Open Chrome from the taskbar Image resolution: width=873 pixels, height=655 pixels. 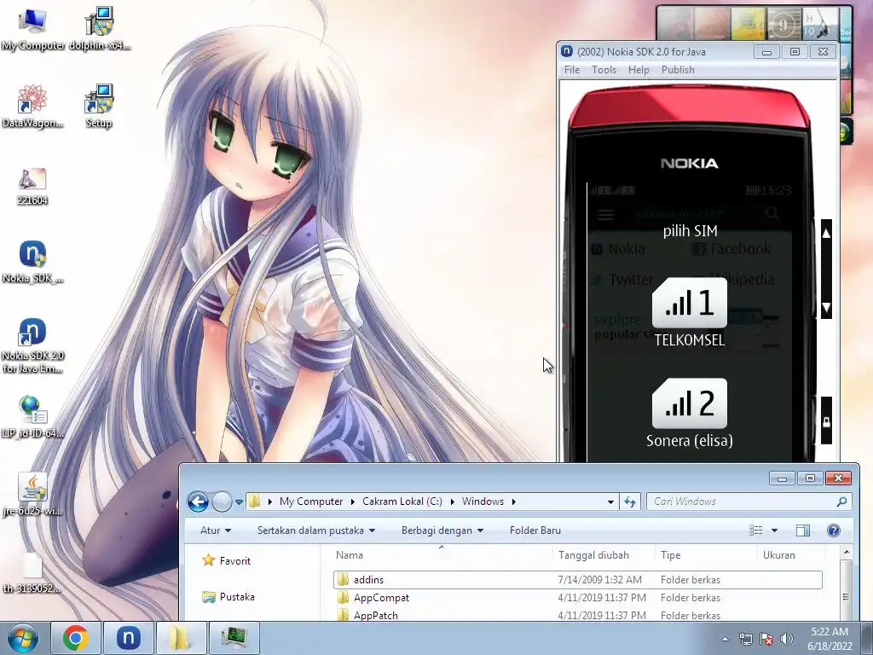(x=75, y=638)
